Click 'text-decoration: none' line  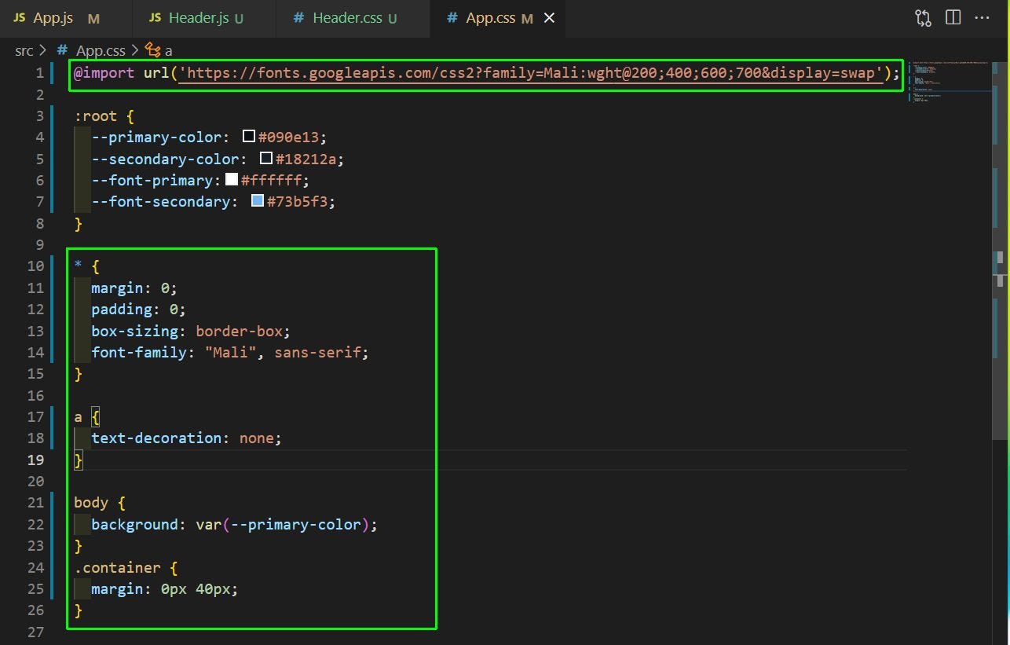186,438
